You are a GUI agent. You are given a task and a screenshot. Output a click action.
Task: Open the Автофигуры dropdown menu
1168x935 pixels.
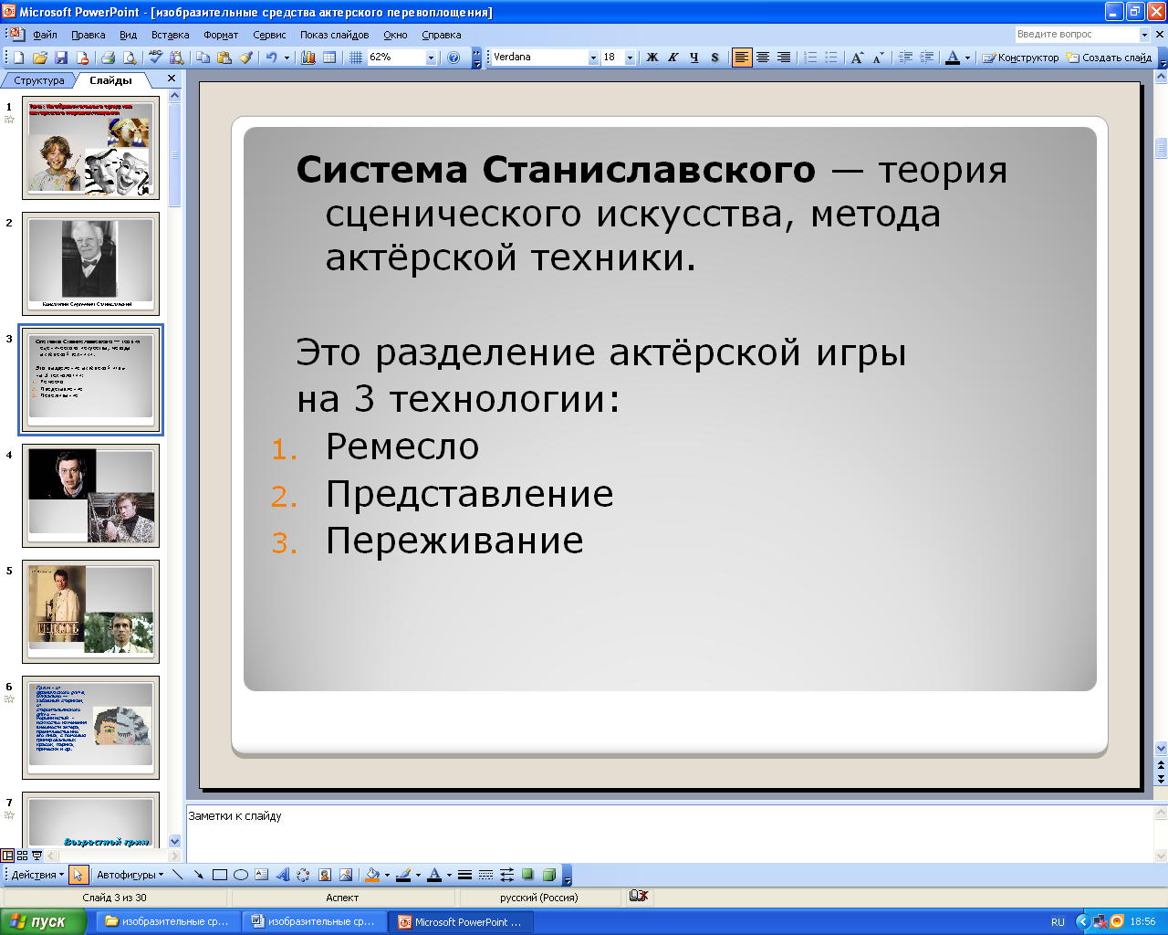130,875
